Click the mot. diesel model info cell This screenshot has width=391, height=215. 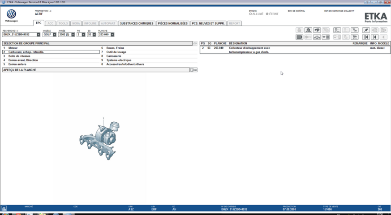(377, 48)
